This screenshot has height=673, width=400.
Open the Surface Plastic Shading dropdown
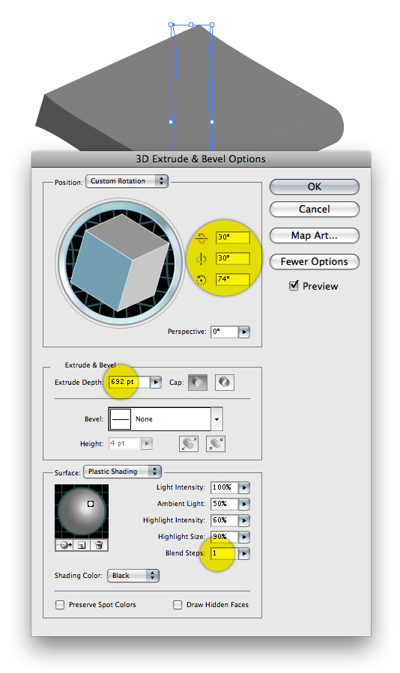coord(122,472)
